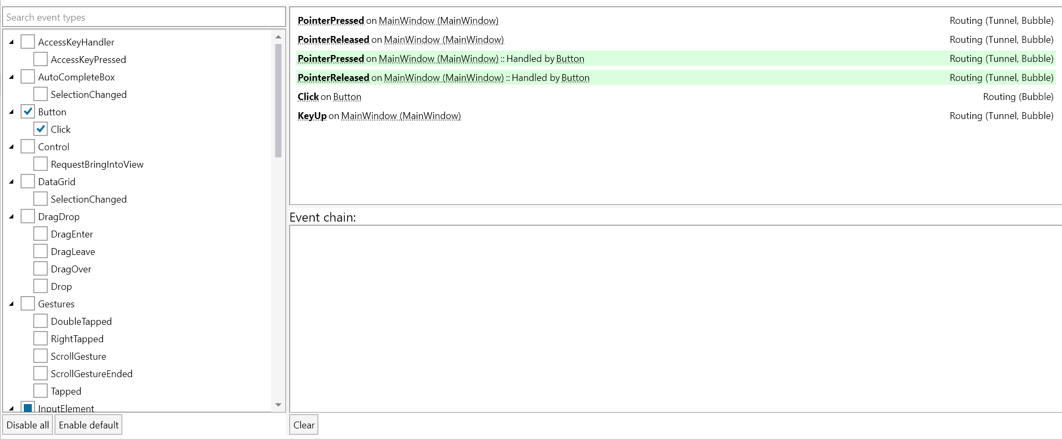Clear the recorded events list
This screenshot has width=1062, height=439.
pyautogui.click(x=304, y=425)
